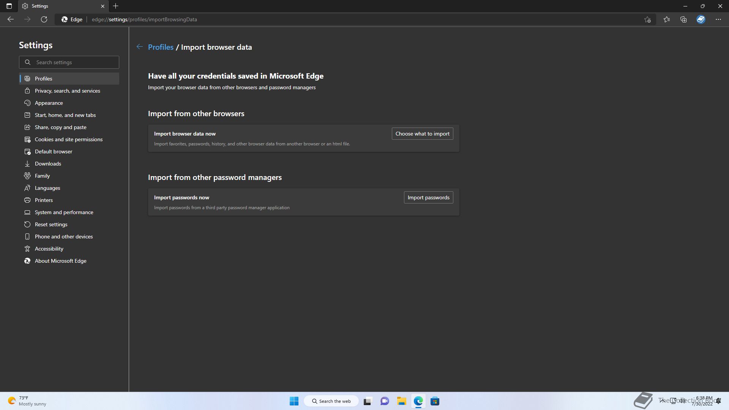
Task: Open Privacy, search, and services
Action: pyautogui.click(x=69, y=91)
